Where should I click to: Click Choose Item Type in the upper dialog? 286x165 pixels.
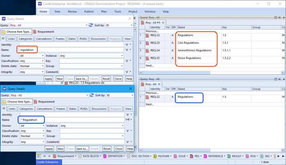point(16,32)
